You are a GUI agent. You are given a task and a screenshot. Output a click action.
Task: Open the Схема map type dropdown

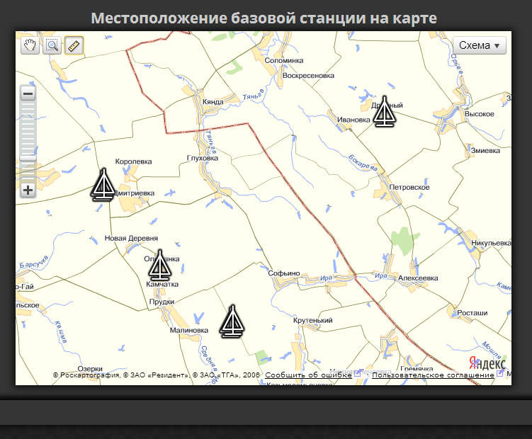(480, 45)
